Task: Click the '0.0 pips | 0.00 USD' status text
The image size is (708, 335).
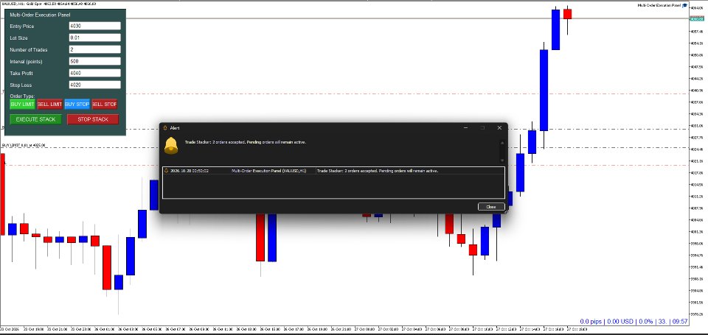Action: click(x=607, y=322)
